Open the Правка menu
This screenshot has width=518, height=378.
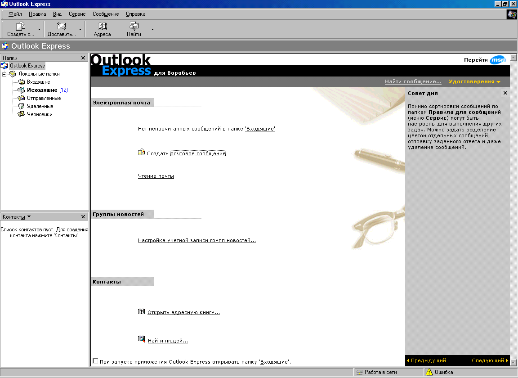[x=37, y=14]
